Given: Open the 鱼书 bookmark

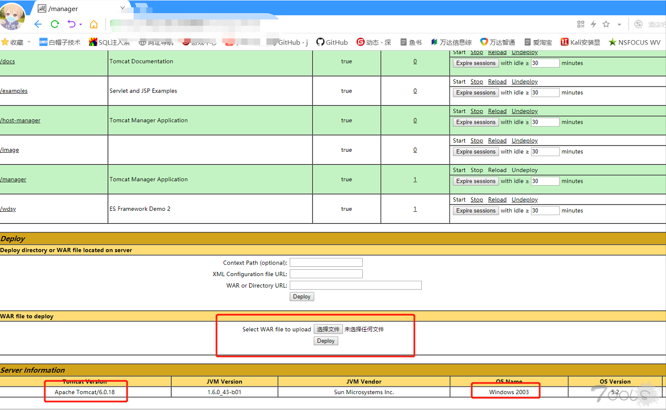Looking at the screenshot, I should coord(410,43).
